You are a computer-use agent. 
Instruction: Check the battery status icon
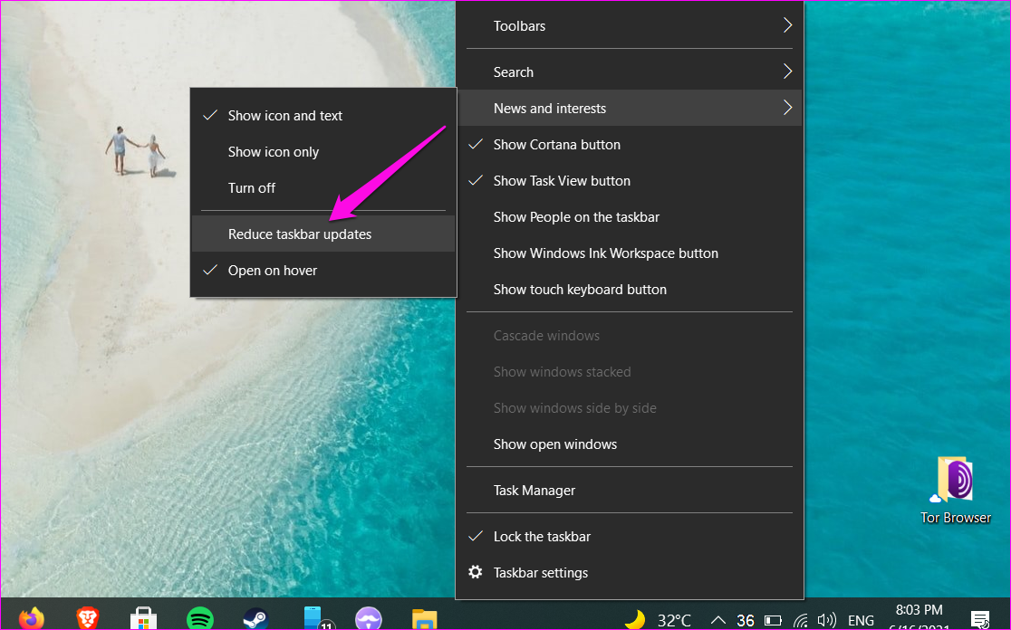[x=773, y=620]
